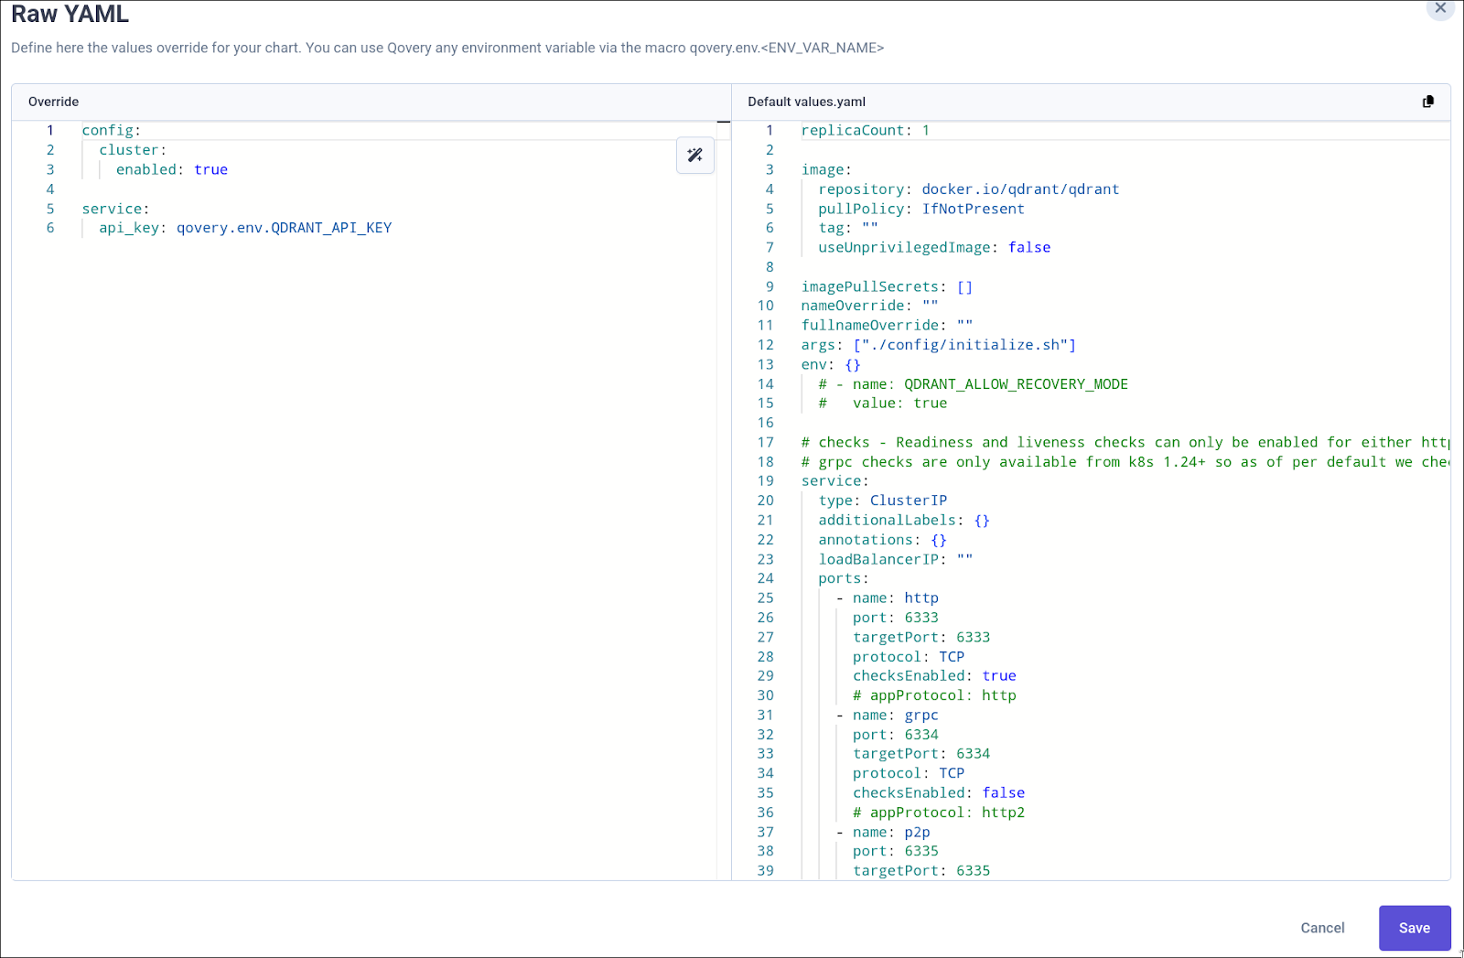Click 'enabled: true' in Override editor

click(x=172, y=170)
